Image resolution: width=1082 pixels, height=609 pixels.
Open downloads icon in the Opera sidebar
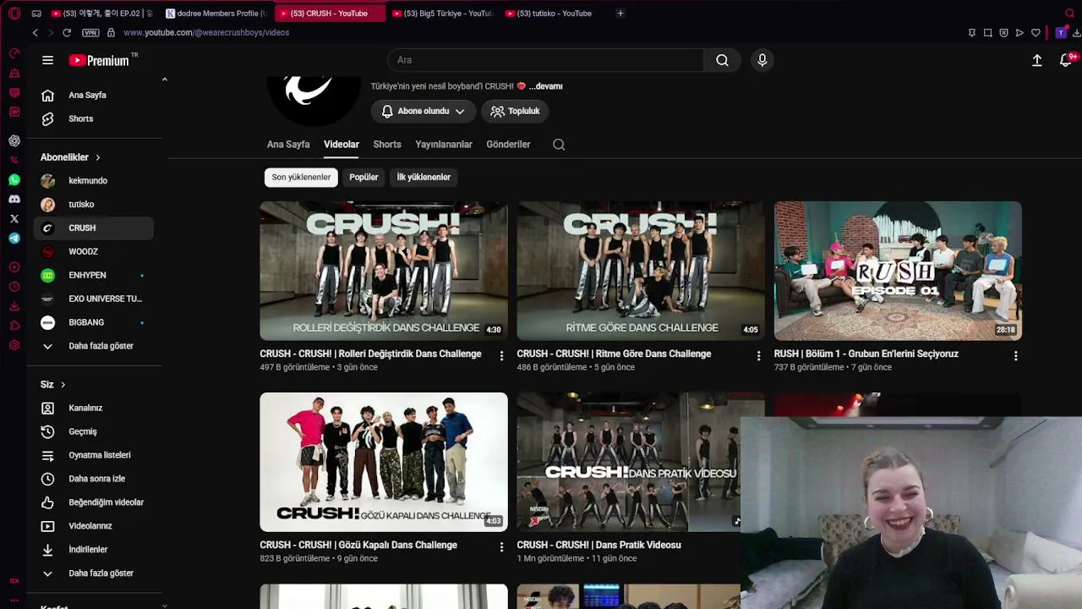14,306
